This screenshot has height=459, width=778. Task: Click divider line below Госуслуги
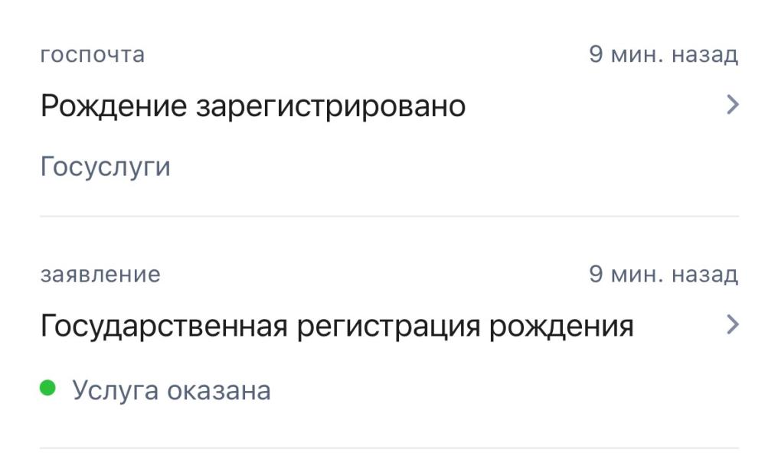point(389,216)
